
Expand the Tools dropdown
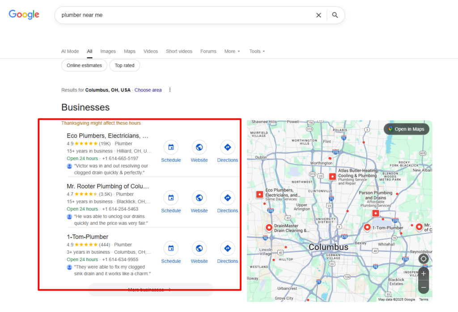[256, 51]
